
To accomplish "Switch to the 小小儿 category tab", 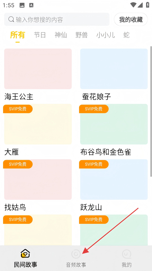I will click(106, 35).
